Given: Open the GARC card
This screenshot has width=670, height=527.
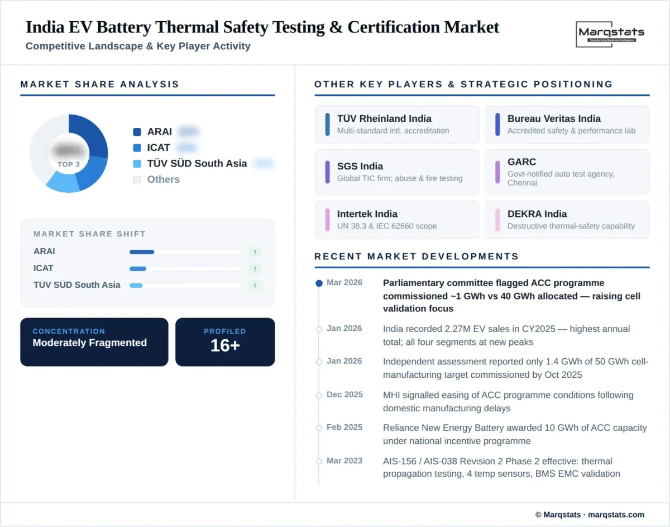Looking at the screenshot, I should click(x=567, y=172).
